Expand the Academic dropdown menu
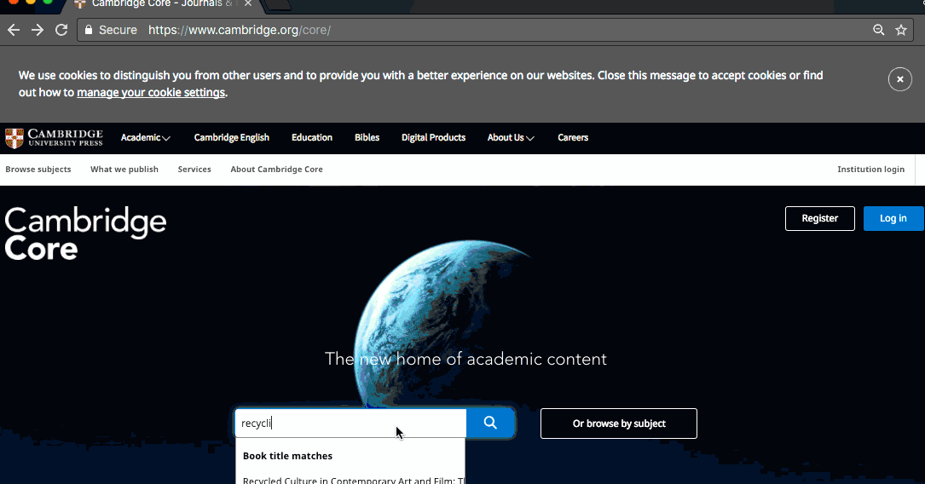 coord(145,138)
